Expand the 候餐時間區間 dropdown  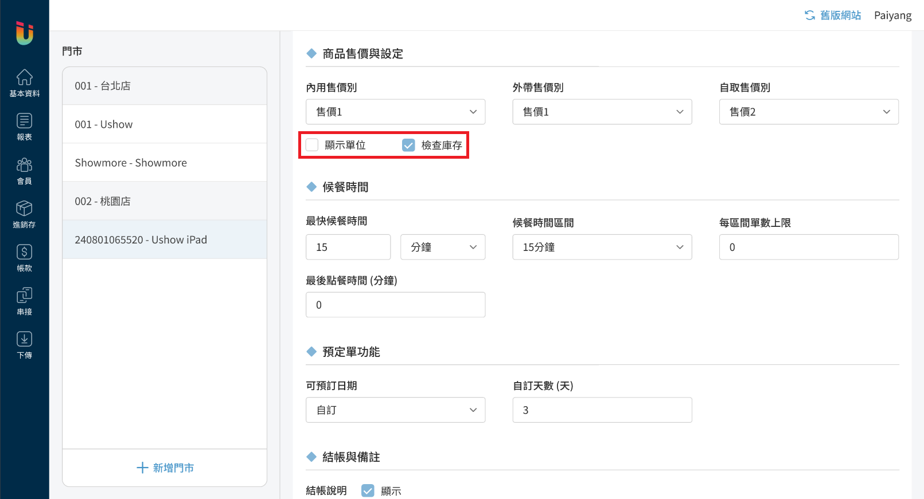click(x=602, y=247)
